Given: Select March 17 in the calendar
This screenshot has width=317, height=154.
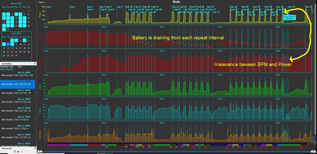Looking at the screenshot, I should [x=8, y=22].
